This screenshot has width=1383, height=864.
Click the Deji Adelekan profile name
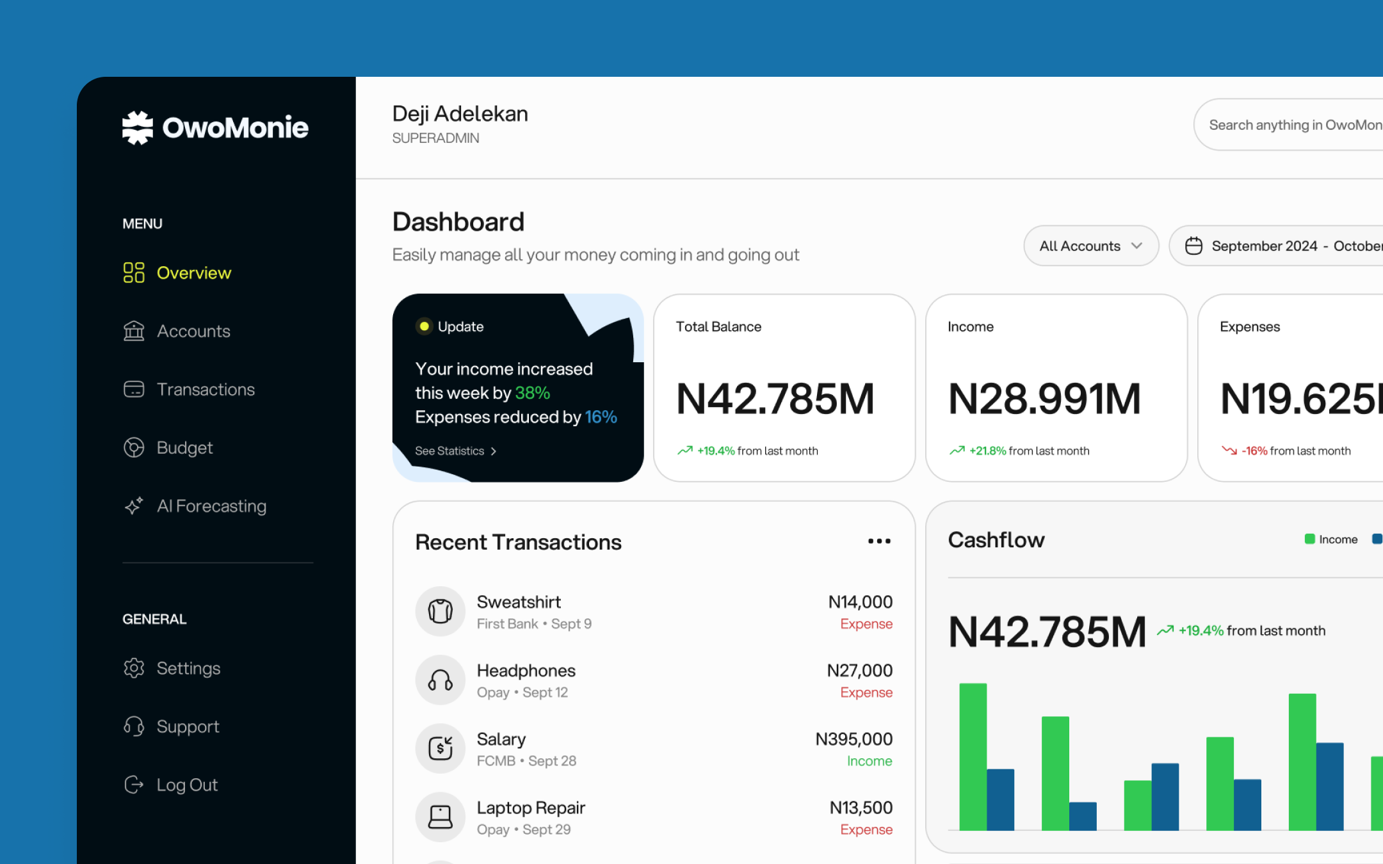click(x=460, y=114)
